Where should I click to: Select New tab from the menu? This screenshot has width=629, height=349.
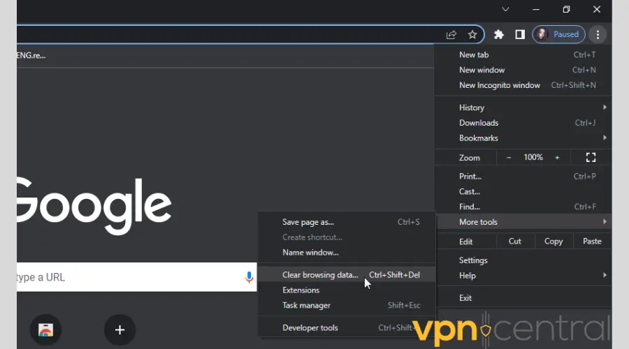[523, 55]
